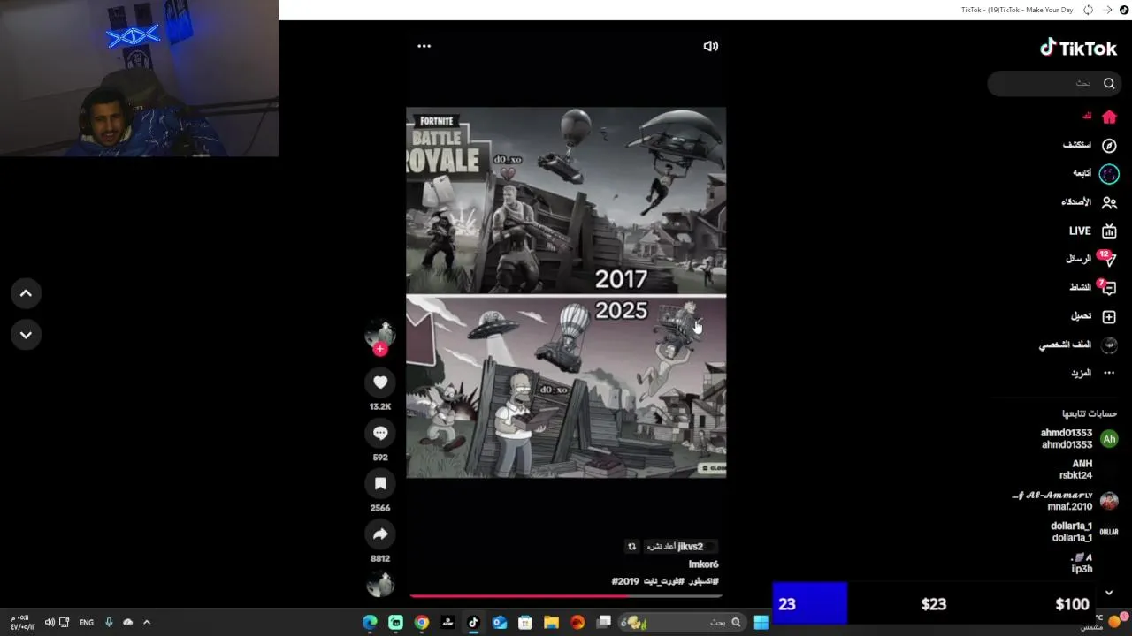Image resolution: width=1132 pixels, height=636 pixels.
Task: Click the #2019 hashtag
Action: pyautogui.click(x=625, y=581)
